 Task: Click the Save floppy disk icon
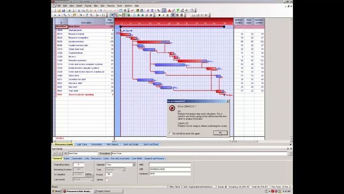pyautogui.click(x=63, y=10)
